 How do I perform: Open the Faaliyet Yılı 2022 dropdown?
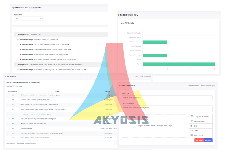(x=28, y=19)
